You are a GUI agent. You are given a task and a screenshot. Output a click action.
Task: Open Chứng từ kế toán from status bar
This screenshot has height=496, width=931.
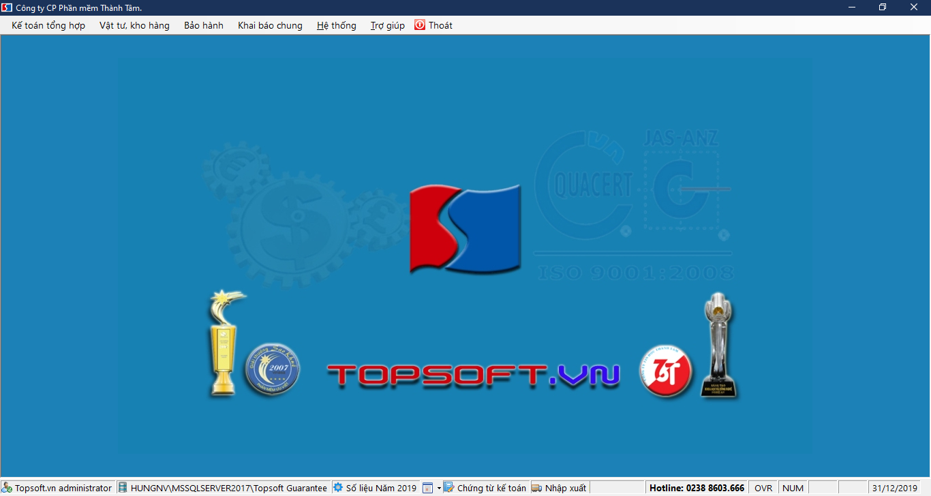click(491, 488)
